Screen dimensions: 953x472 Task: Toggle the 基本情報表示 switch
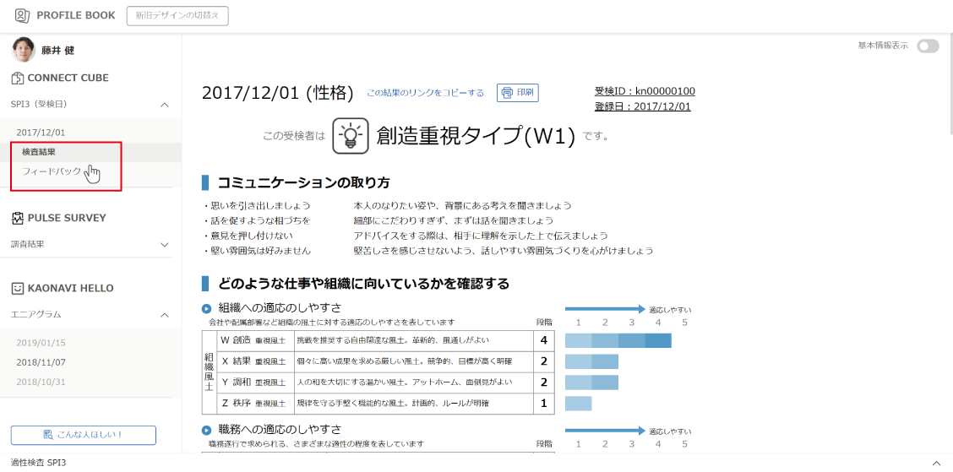928,46
